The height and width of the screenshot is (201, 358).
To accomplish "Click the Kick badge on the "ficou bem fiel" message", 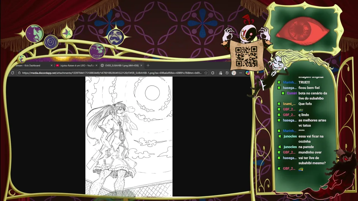I will tap(279, 88).
